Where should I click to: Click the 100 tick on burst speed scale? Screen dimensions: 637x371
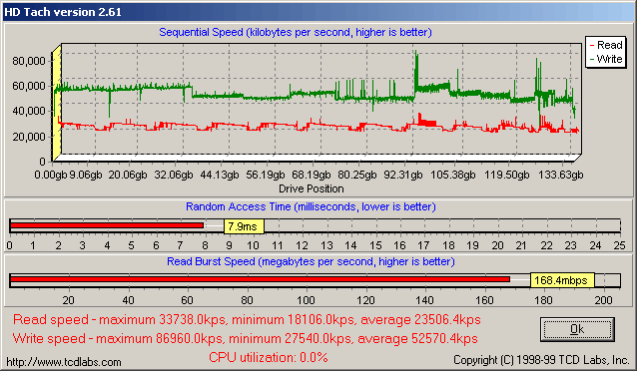click(x=306, y=300)
